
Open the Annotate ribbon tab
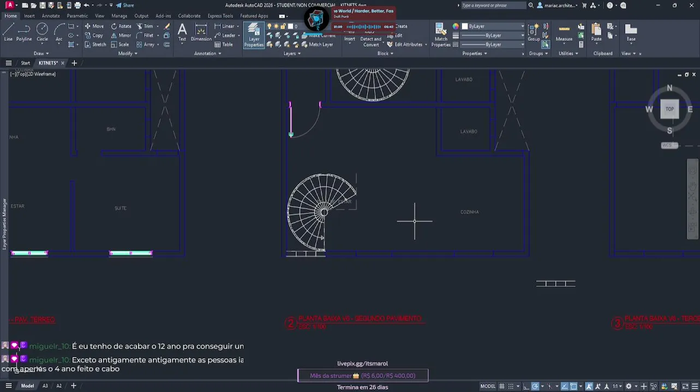[x=51, y=16]
